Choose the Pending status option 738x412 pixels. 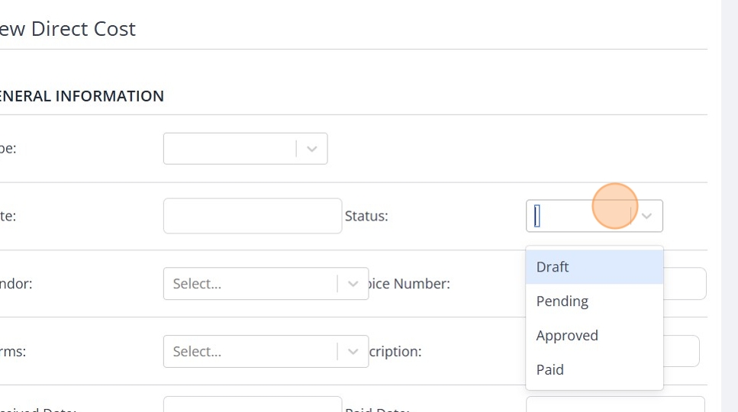pyautogui.click(x=595, y=301)
